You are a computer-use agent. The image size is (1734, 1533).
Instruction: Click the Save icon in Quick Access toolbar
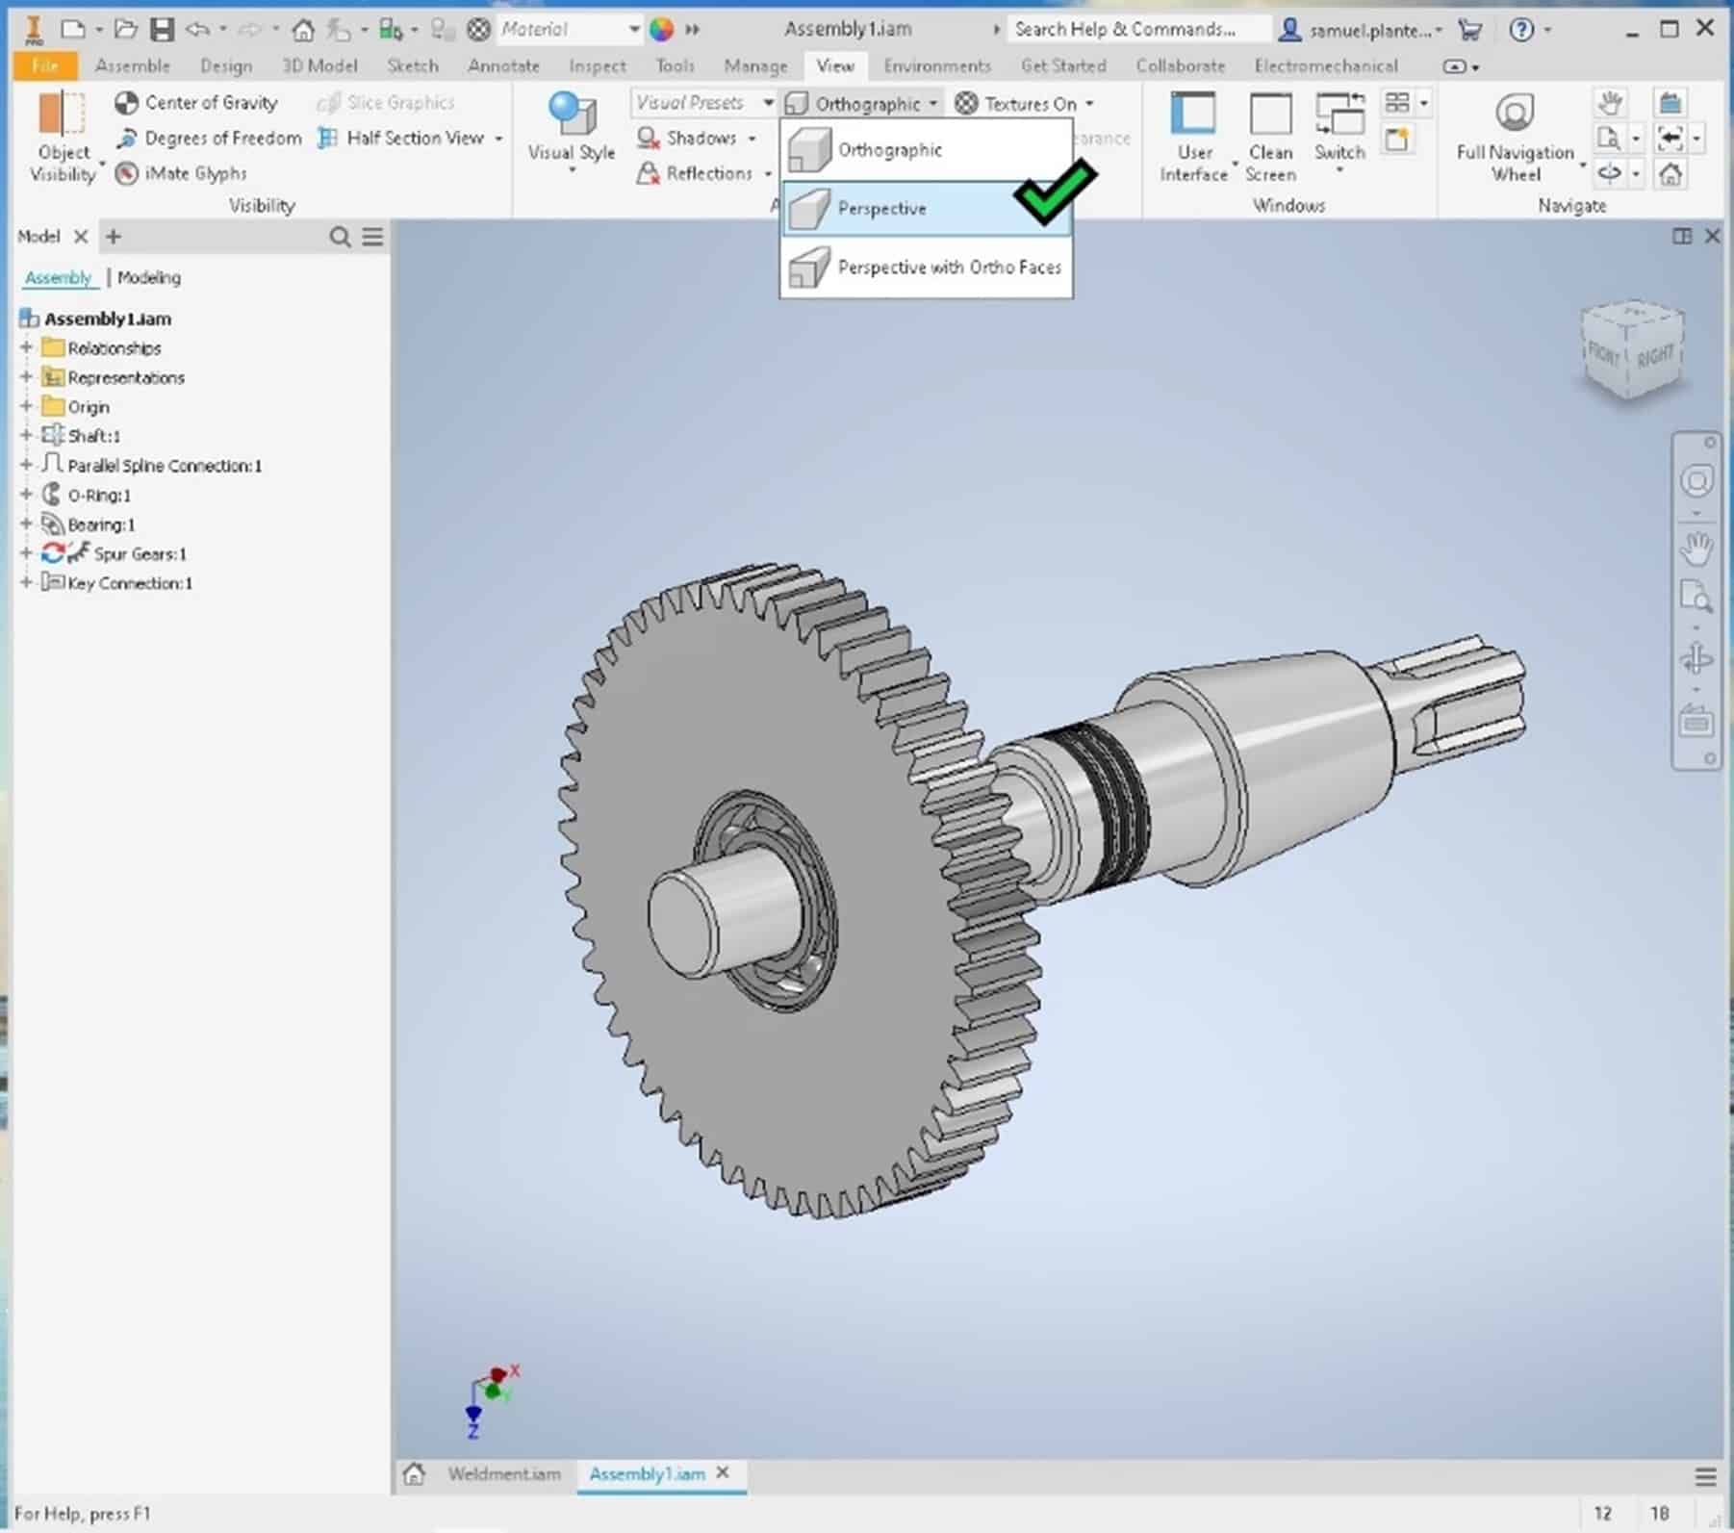click(162, 29)
